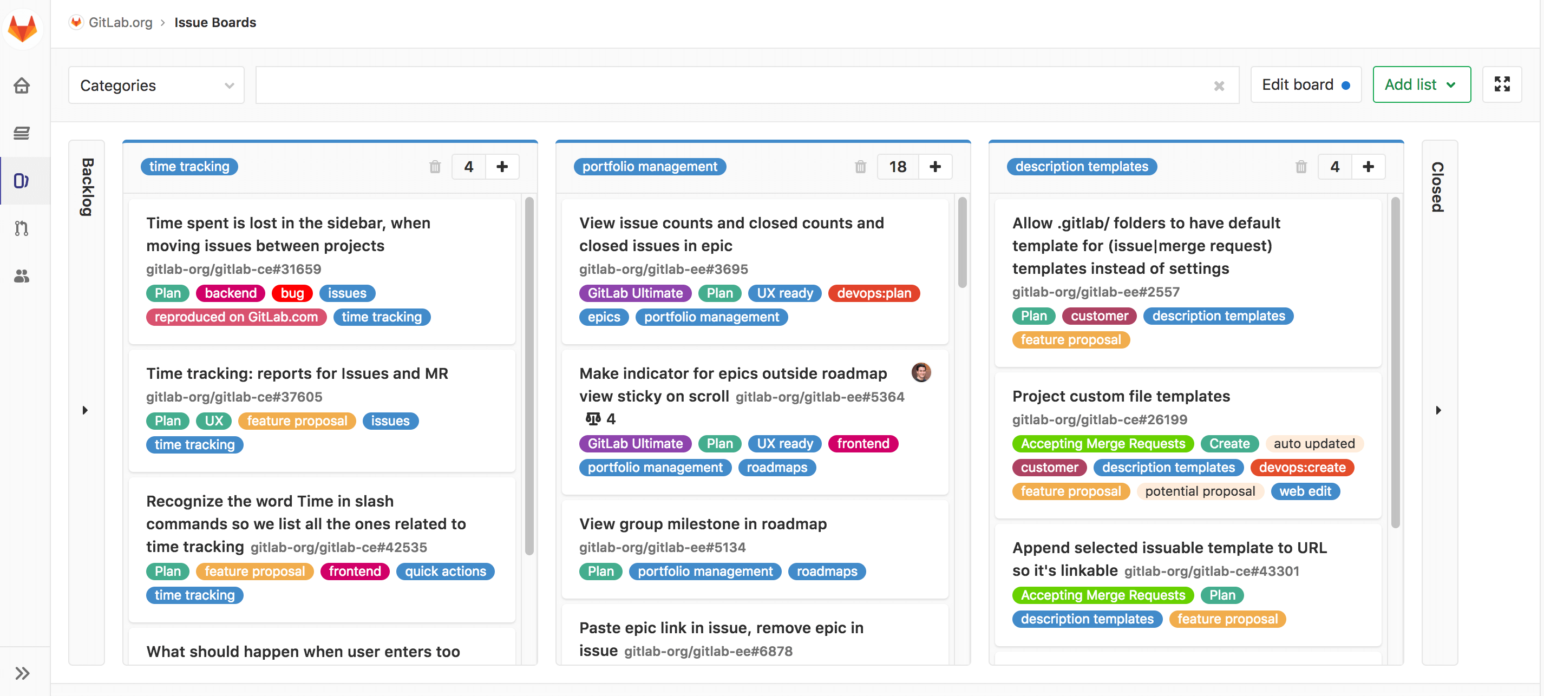Clear the filter bar with the x icon

pyautogui.click(x=1219, y=85)
